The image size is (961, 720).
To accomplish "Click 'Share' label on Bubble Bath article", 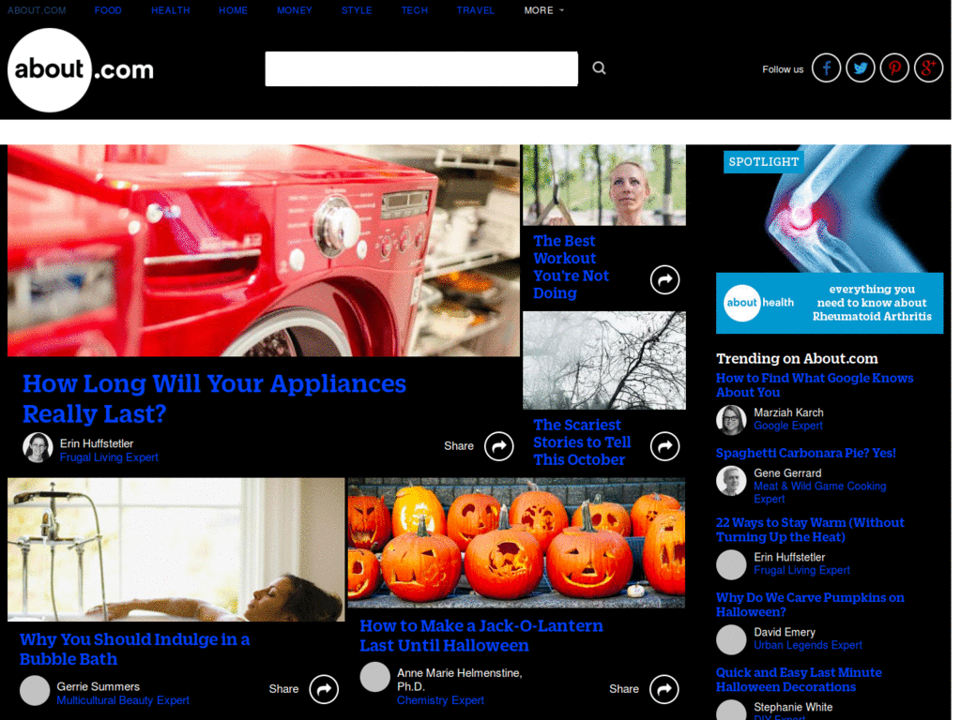I will click(x=283, y=689).
